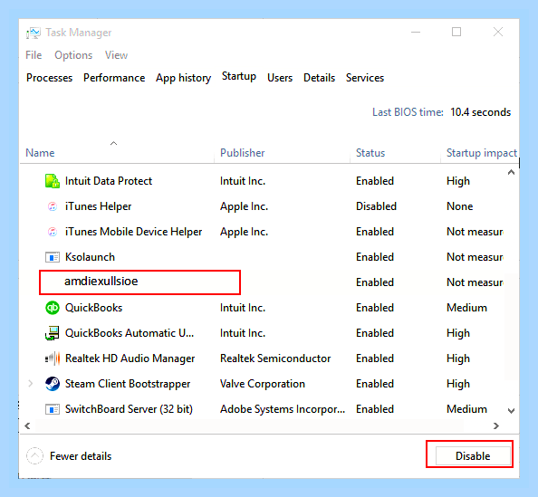Maximize the Task Manager window
This screenshot has height=497, width=538.
[x=456, y=33]
